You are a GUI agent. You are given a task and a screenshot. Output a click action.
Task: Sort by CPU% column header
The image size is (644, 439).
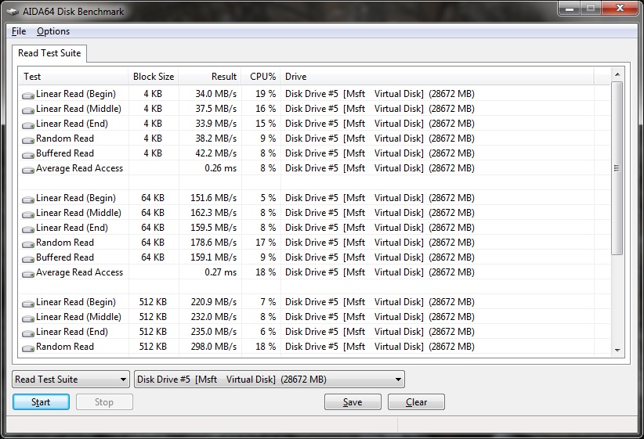[261, 77]
